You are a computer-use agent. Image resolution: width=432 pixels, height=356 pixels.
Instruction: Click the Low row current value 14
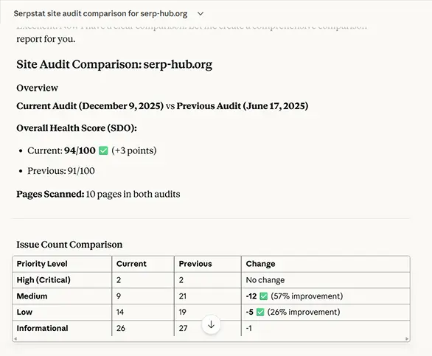click(120, 313)
